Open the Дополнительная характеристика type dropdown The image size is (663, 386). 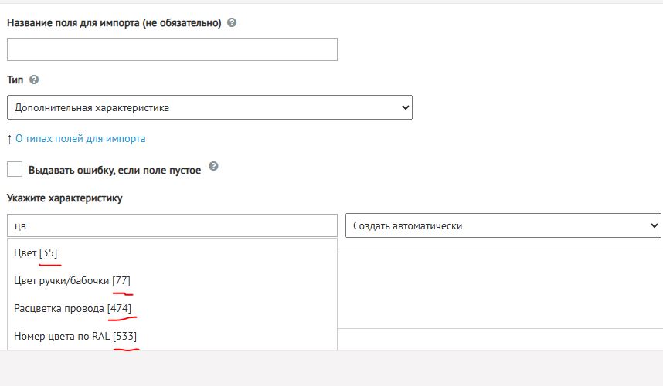click(209, 107)
